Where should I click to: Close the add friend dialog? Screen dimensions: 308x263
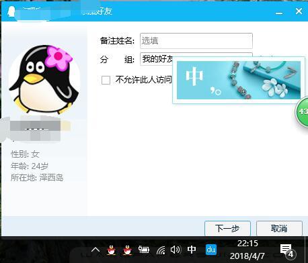coord(299,11)
